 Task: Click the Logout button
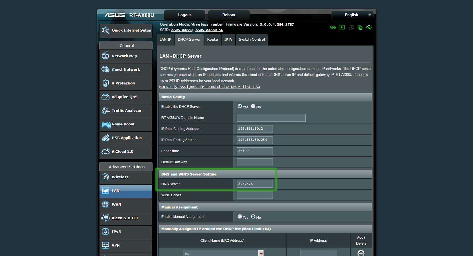pos(184,15)
